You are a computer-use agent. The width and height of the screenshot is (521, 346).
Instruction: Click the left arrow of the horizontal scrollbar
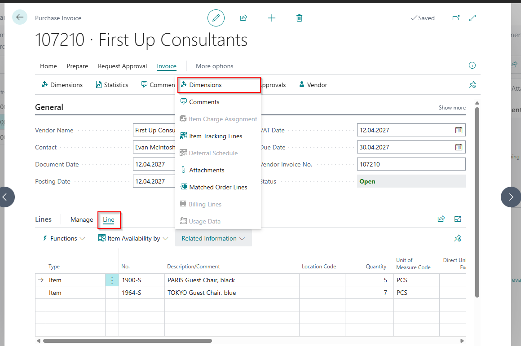[x=39, y=341]
